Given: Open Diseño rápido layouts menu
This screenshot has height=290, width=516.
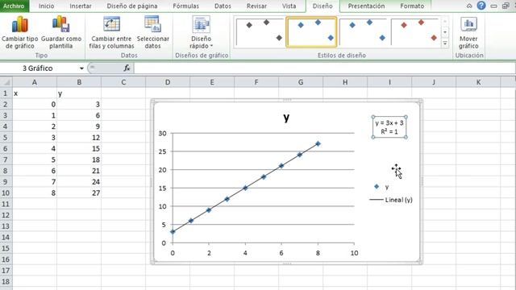Looking at the screenshot, I should (201, 33).
